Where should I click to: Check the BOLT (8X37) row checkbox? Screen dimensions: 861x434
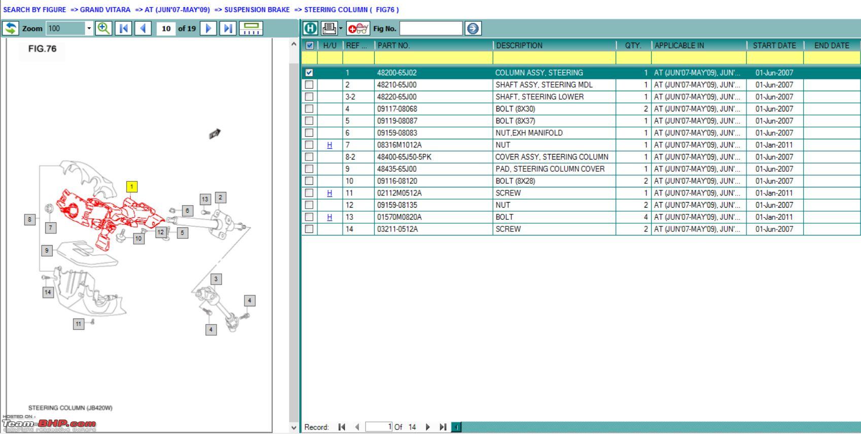(309, 121)
